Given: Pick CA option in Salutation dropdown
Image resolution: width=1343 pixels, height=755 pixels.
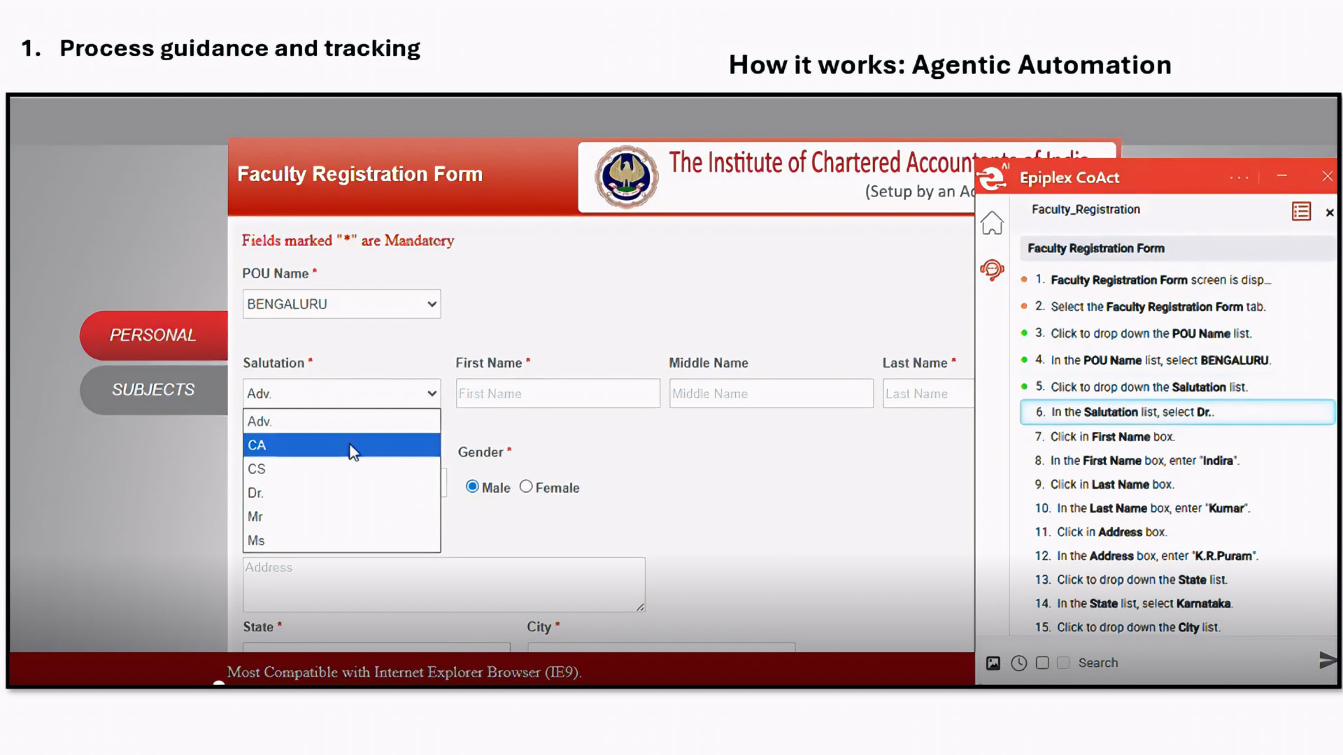Looking at the screenshot, I should (x=341, y=445).
